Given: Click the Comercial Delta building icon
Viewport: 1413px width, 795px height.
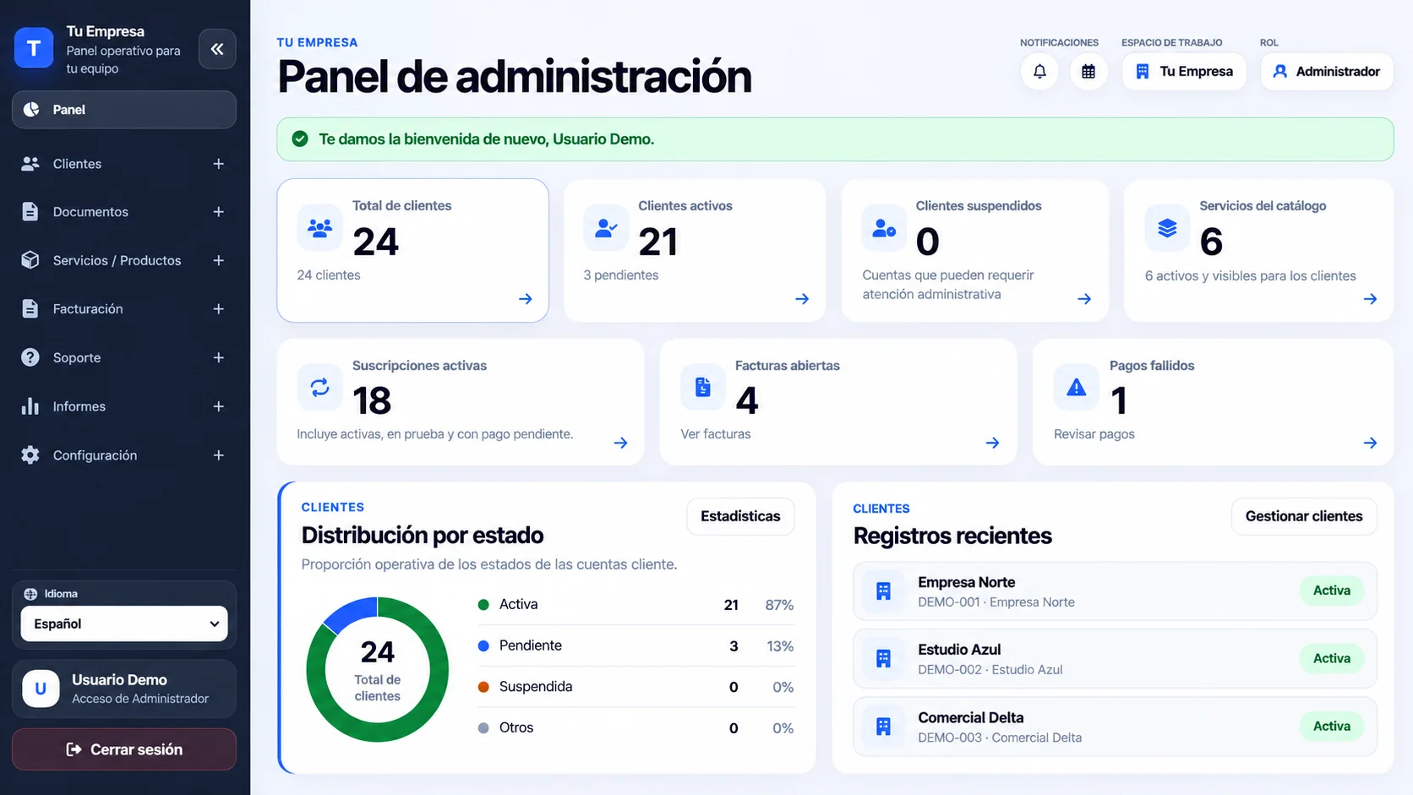Looking at the screenshot, I should [x=883, y=727].
